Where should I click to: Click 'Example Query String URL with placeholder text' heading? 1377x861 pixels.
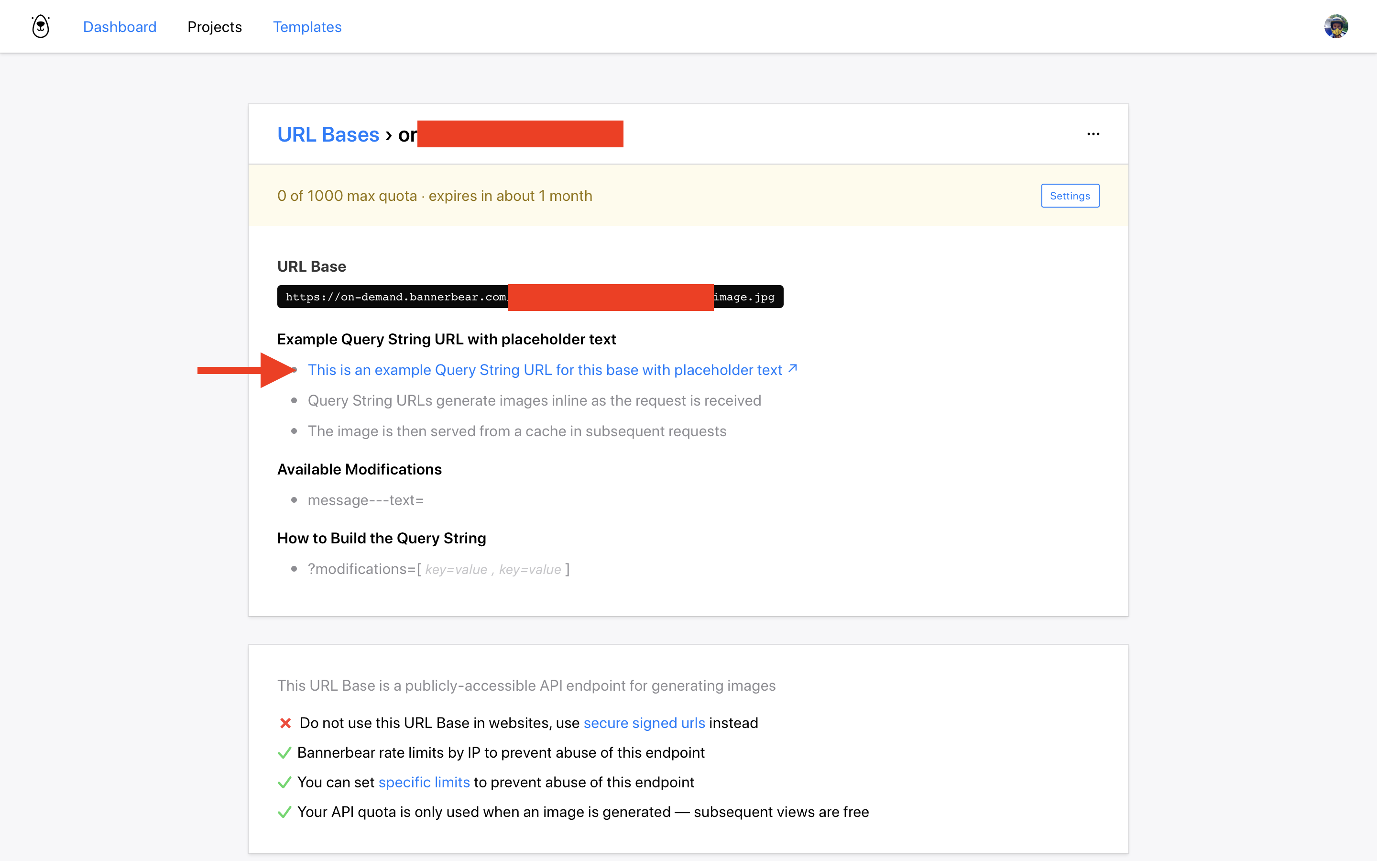pyautogui.click(x=447, y=340)
